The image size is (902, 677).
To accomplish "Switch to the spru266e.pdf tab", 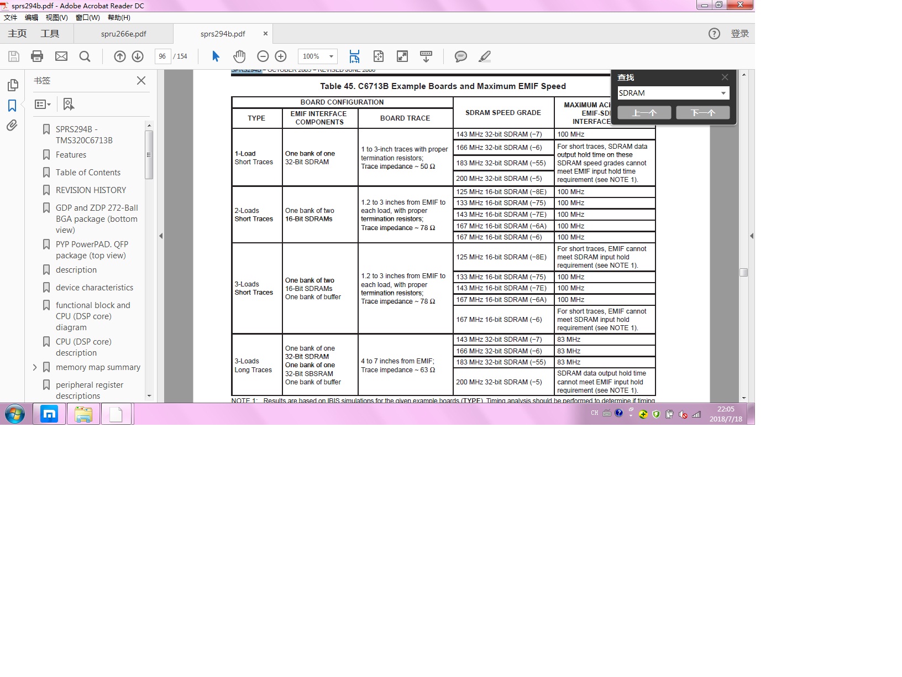I will [x=124, y=34].
